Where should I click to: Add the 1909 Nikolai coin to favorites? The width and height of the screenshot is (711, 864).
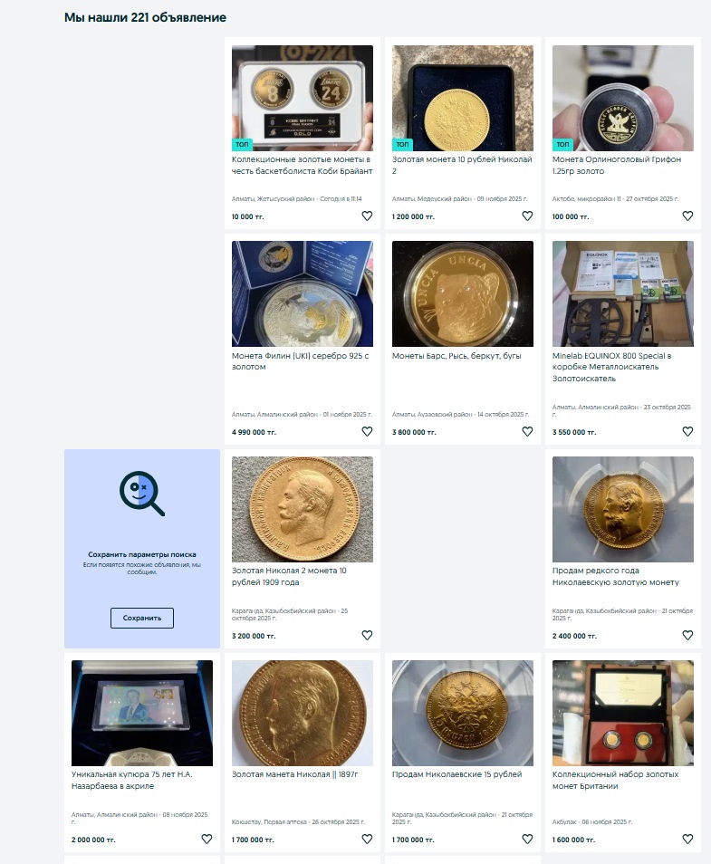[367, 636]
